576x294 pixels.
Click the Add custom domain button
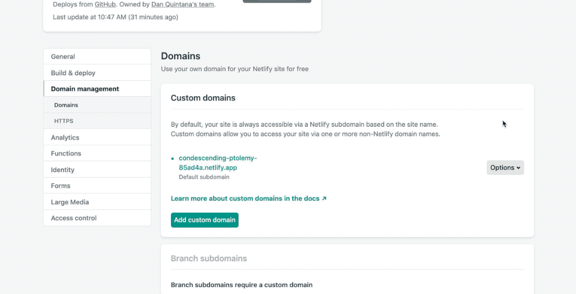pyautogui.click(x=205, y=220)
